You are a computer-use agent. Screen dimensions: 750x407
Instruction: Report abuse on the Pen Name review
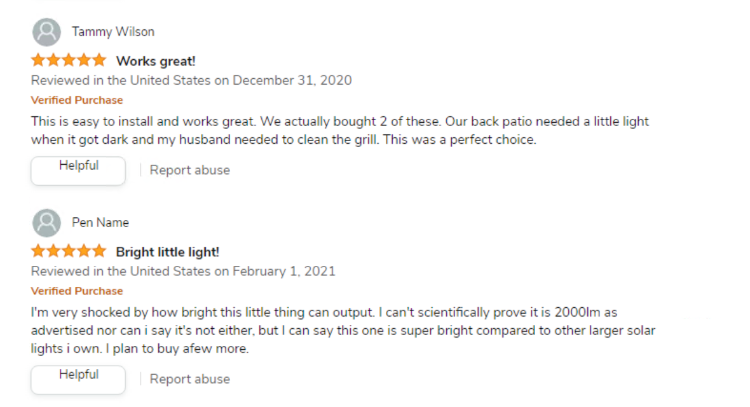189,380
